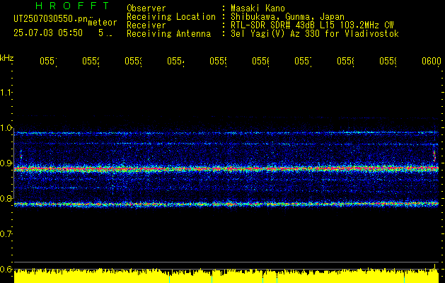Screen dimensions: 445x283
Task: Click the Receiving Location label
Action: [x=171, y=17]
